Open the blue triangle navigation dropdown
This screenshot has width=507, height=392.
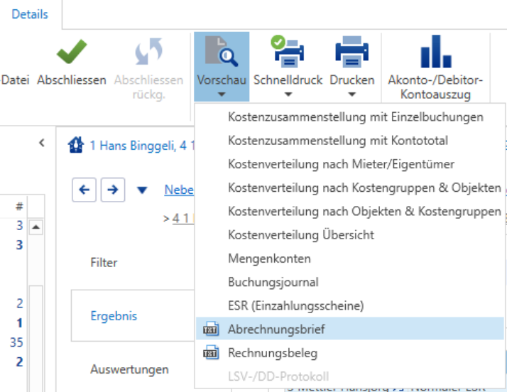(x=142, y=190)
